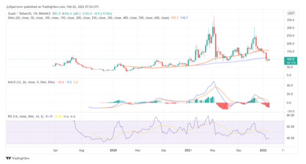Click the RSI (14, close, SMA) legend
The height and width of the screenshot is (164, 306).
pos(26,117)
